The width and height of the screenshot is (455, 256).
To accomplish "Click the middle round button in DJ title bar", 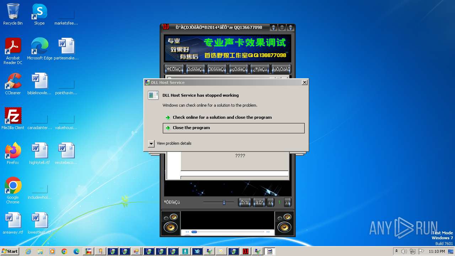I will 282,27.
